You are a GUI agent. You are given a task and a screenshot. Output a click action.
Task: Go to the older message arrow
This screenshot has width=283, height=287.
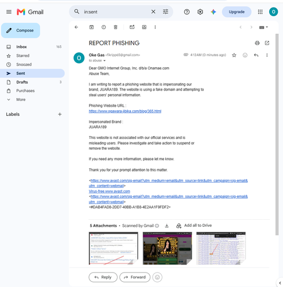coord(251,27)
